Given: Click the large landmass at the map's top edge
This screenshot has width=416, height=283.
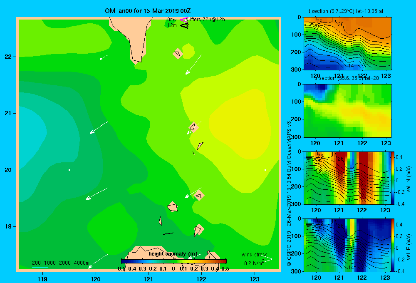Looking at the screenshot, I should [134, 37].
